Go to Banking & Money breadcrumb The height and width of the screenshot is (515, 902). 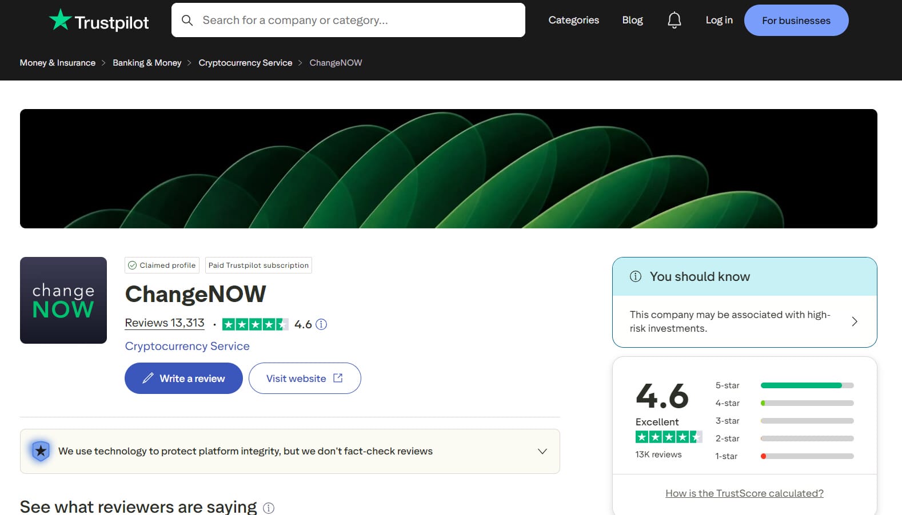(x=147, y=63)
